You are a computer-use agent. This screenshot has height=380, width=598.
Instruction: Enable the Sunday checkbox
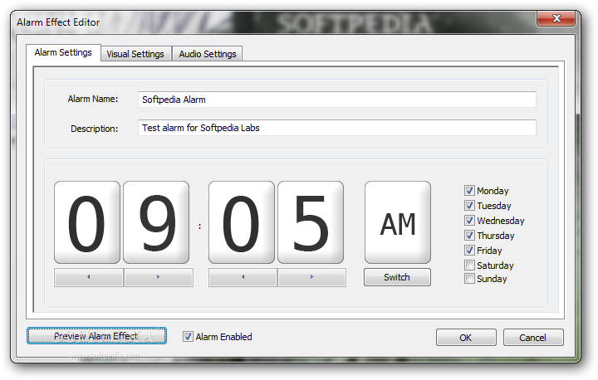[469, 278]
